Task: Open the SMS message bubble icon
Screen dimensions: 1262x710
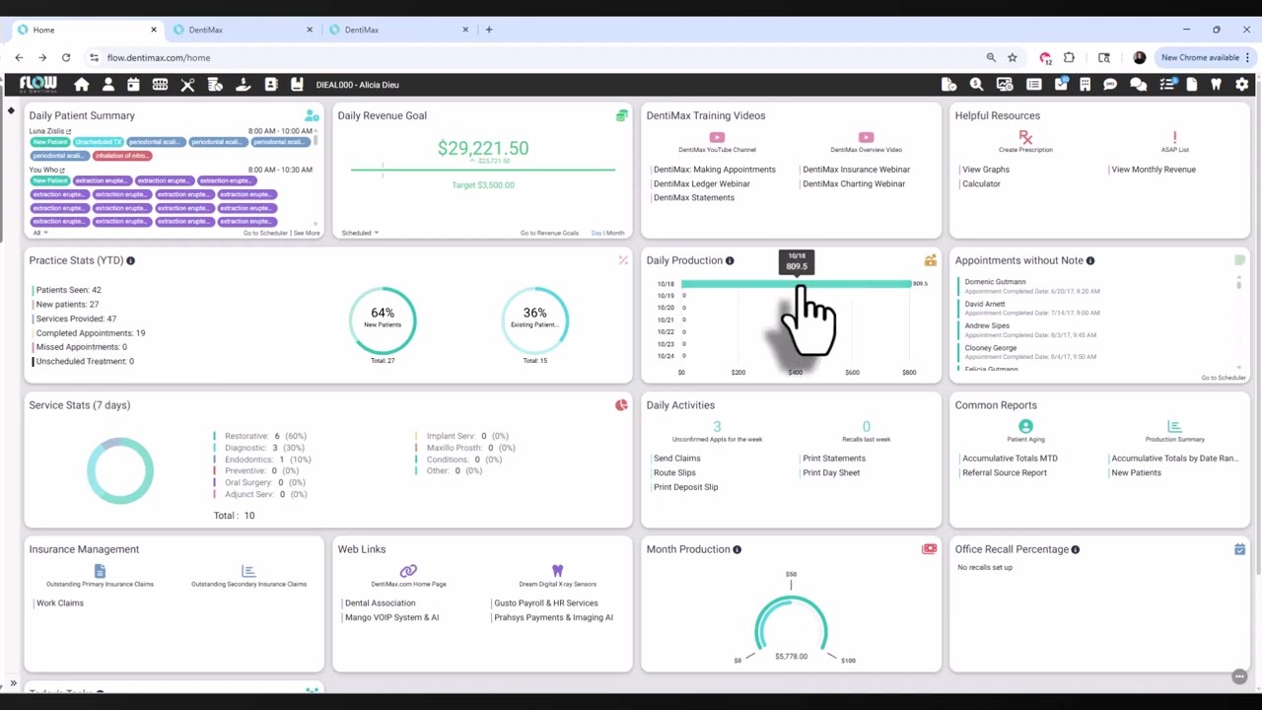Action: tap(1110, 85)
